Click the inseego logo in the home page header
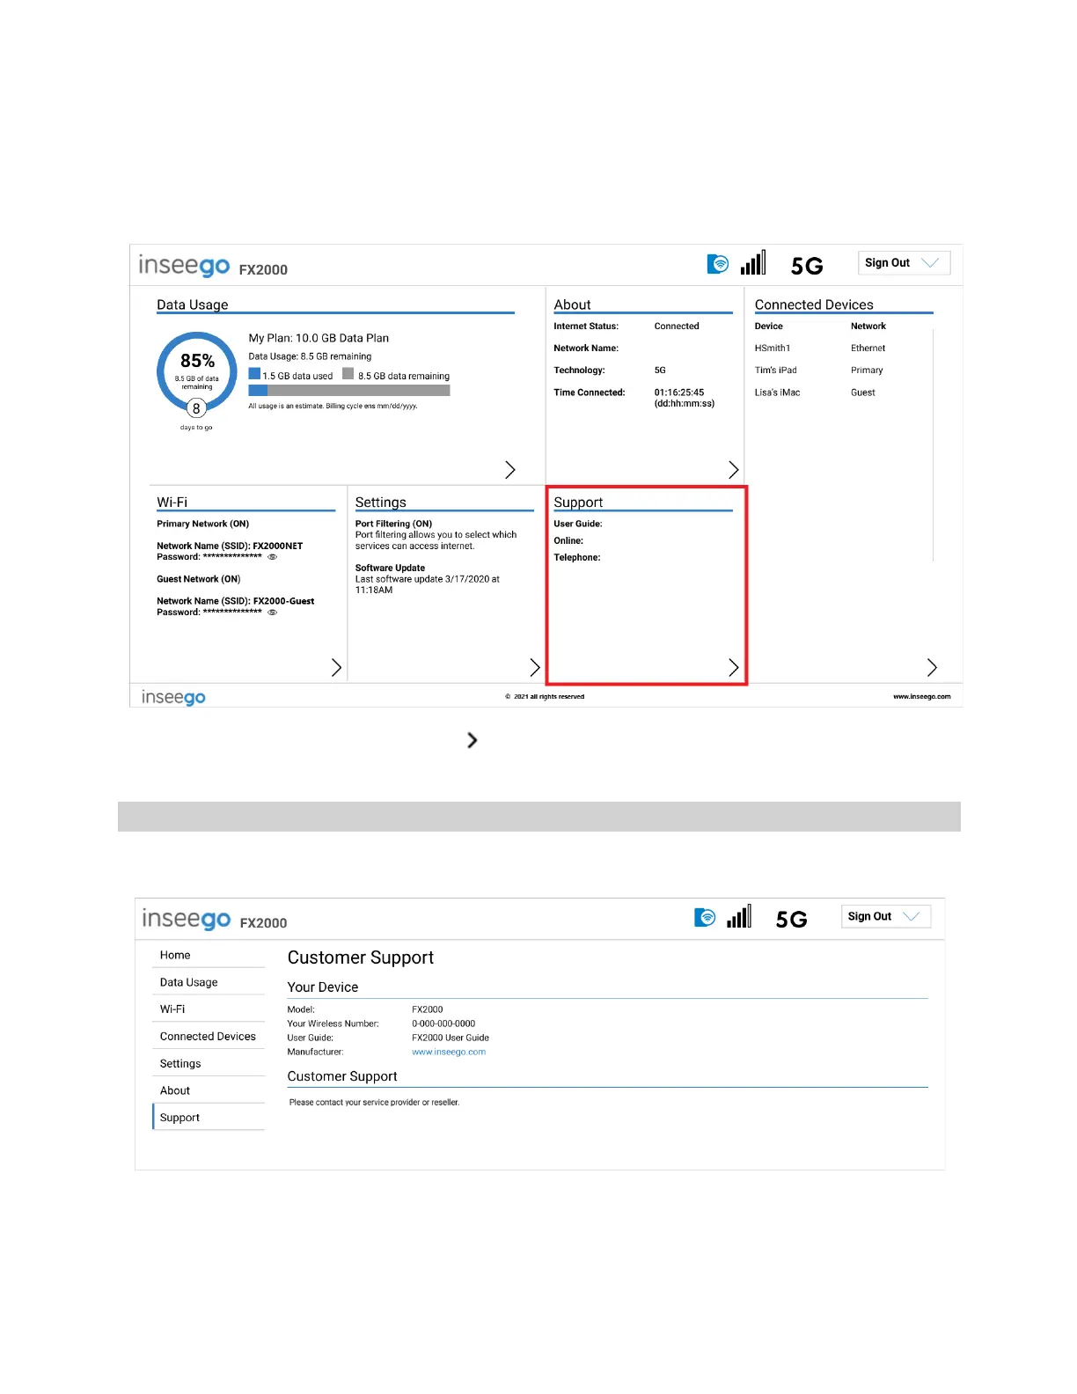The height and width of the screenshot is (1394, 1077). point(184,266)
